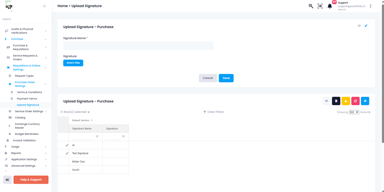Open the Signature Name column filter icon
Screen dimensions: 384x192
97,137
